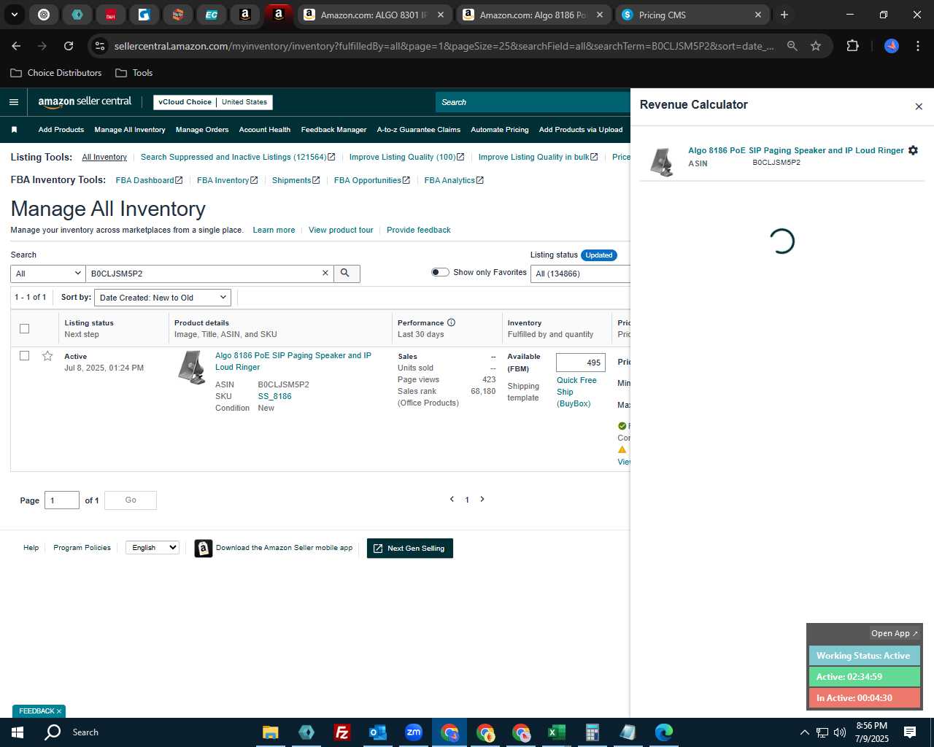Viewport: 934px width, 747px height.
Task: Open Feedback Manager menu item
Action: pyautogui.click(x=334, y=130)
